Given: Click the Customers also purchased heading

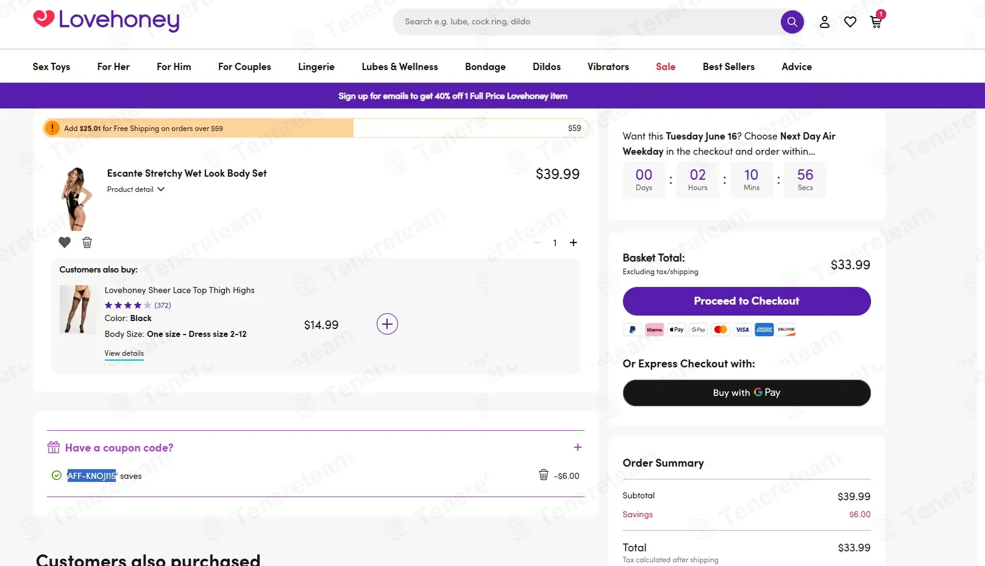Looking at the screenshot, I should pyautogui.click(x=148, y=559).
